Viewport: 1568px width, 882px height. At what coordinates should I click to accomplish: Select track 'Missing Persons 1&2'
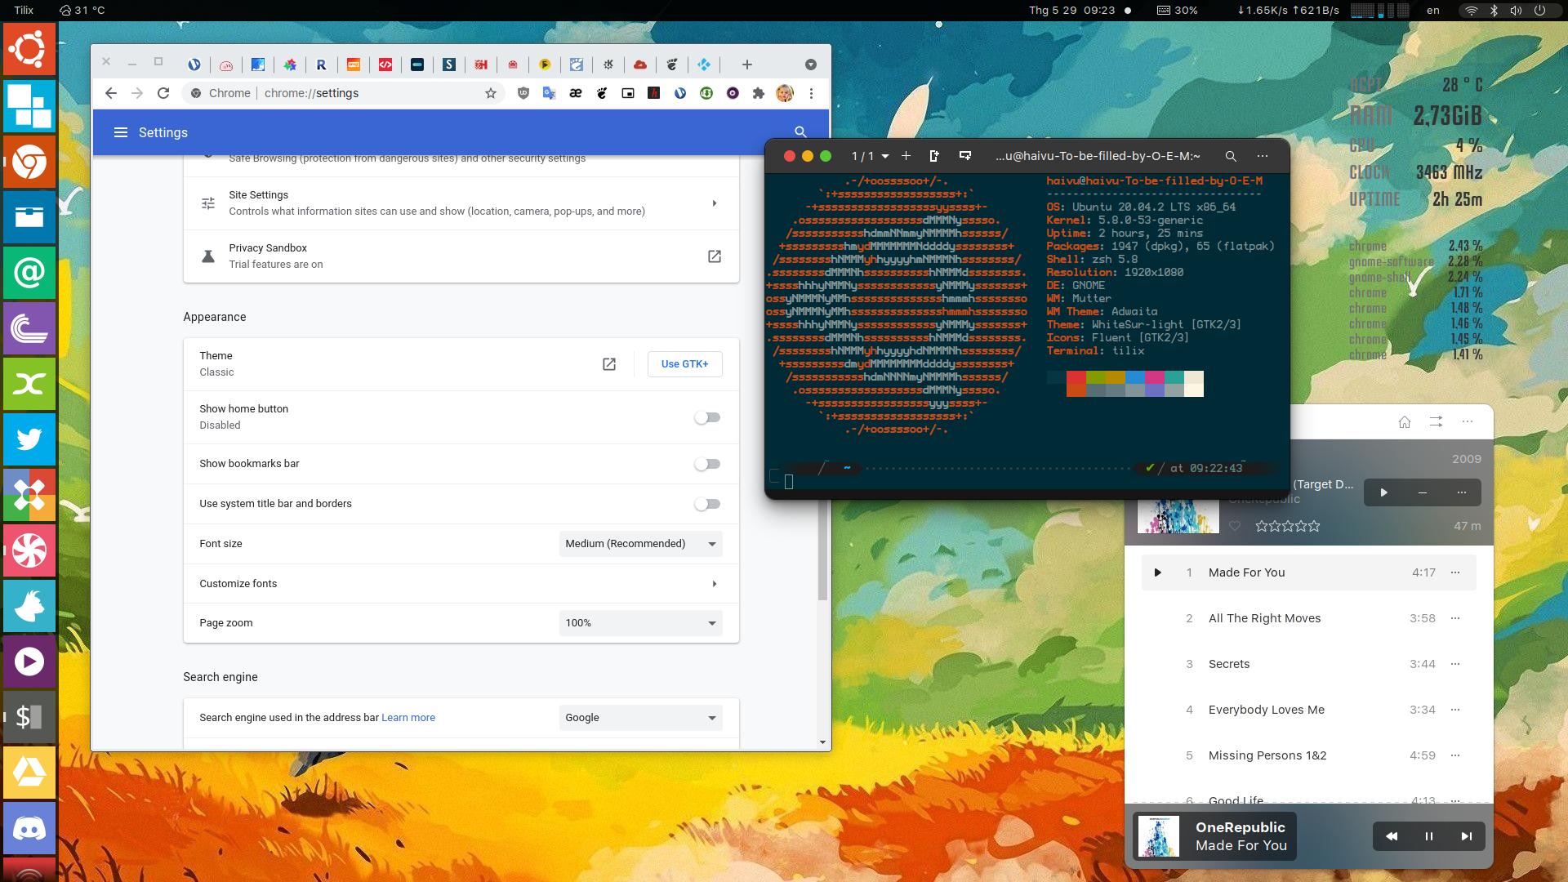(1308, 755)
